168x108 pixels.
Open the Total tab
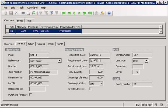(x=29, y=21)
